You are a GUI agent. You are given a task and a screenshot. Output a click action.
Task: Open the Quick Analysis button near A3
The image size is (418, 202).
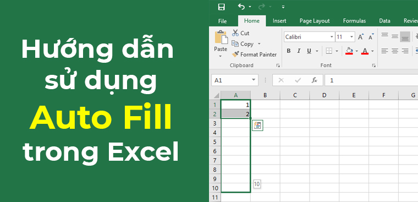point(257,125)
